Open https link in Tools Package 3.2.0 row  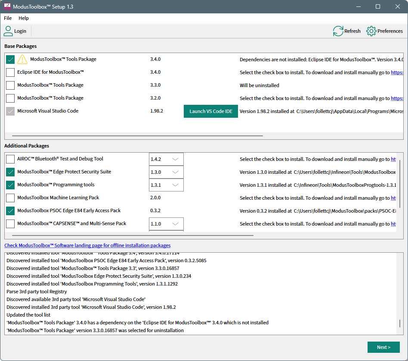[x=397, y=98]
